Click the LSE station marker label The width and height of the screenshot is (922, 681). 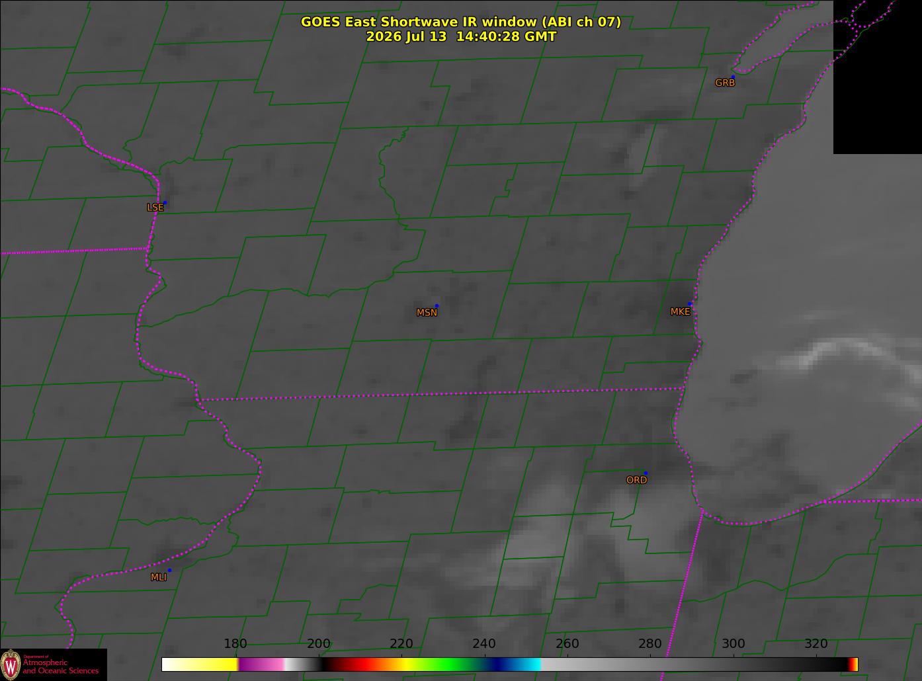[x=155, y=207]
